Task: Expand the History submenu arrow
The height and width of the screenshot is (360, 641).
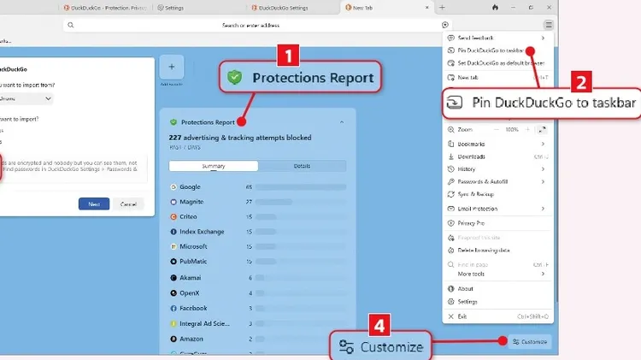Action: (x=543, y=169)
